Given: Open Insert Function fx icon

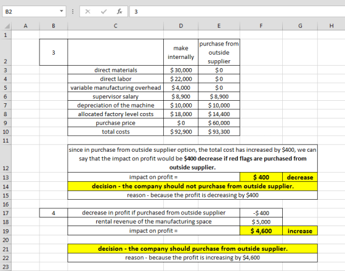Looking at the screenshot, I should click(x=120, y=12).
